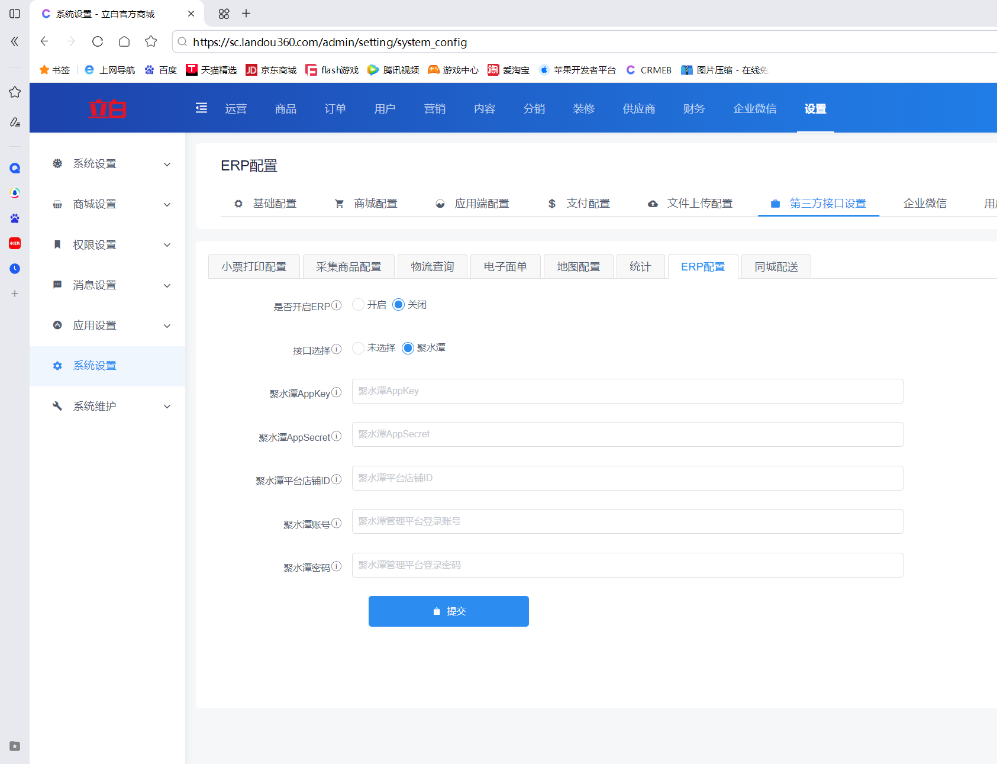
Task: Open the 供应商 top menu
Action: 639,108
